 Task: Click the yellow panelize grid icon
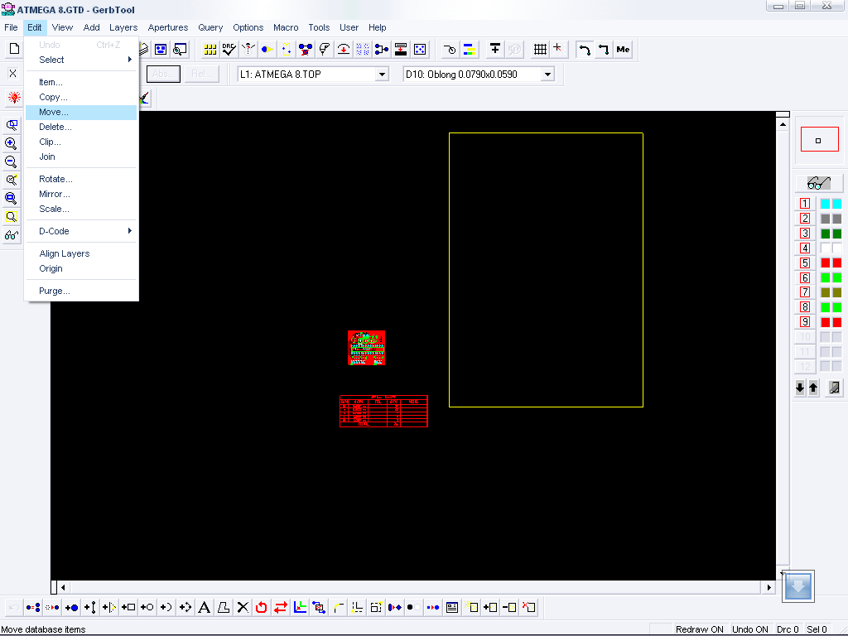[210, 49]
